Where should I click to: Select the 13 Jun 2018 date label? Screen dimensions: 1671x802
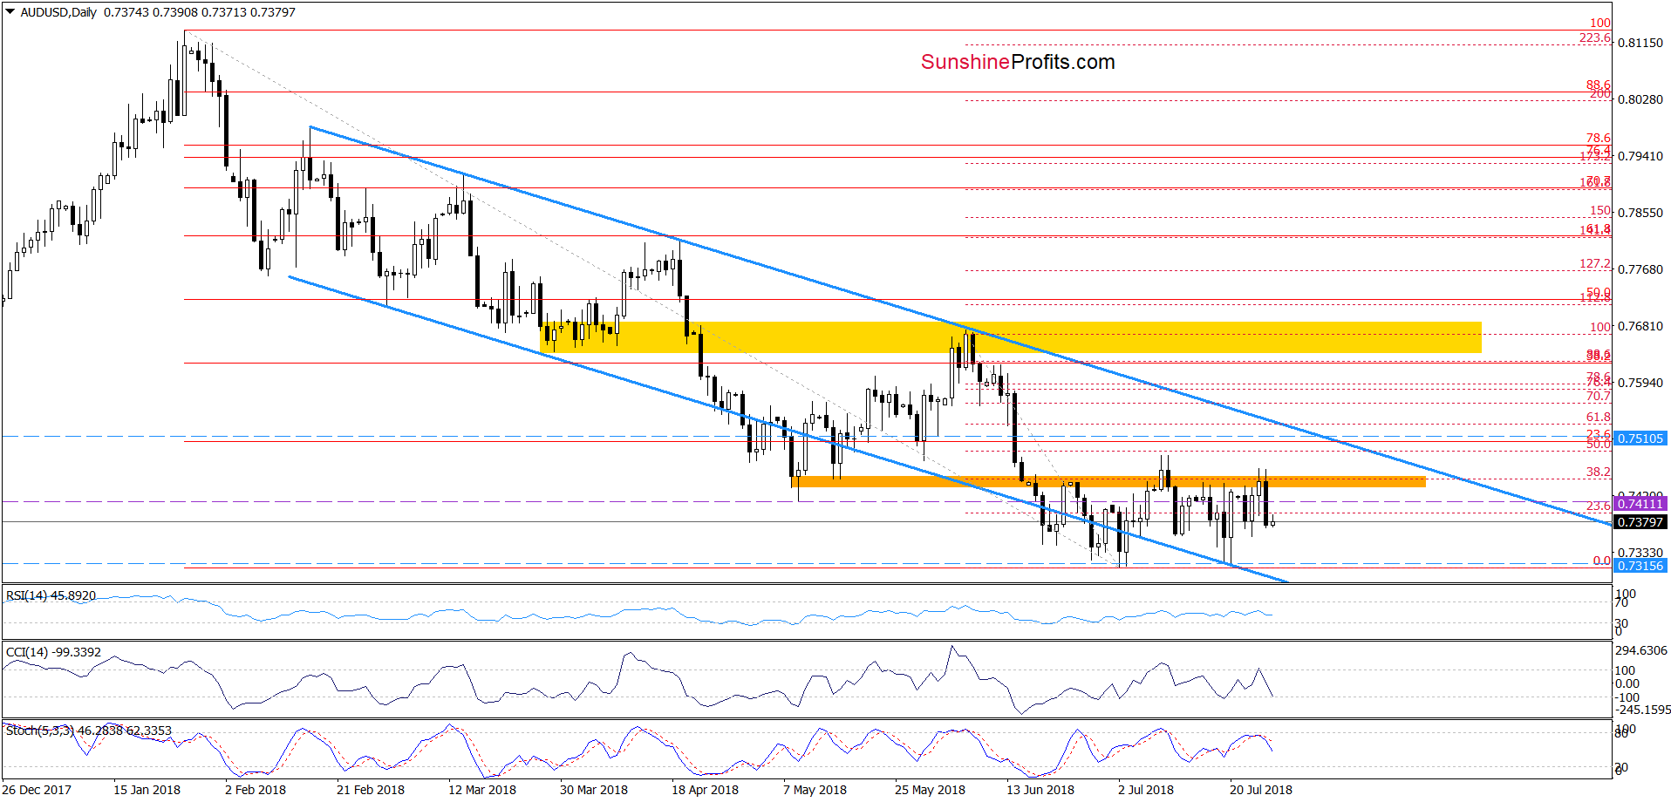click(1040, 790)
